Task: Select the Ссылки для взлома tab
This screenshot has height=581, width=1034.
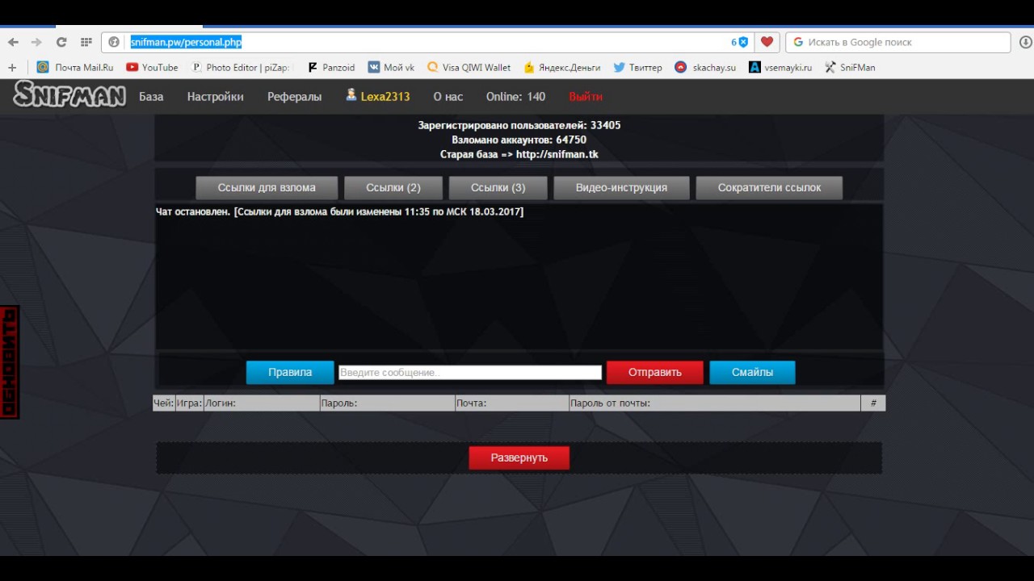Action: click(x=267, y=187)
